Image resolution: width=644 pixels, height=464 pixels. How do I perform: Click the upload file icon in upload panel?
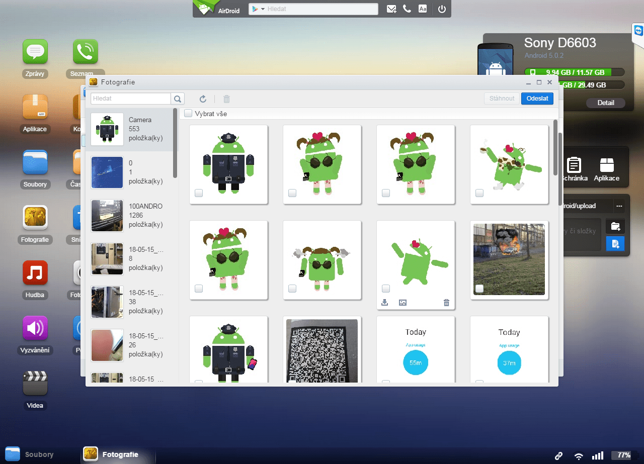pyautogui.click(x=615, y=243)
